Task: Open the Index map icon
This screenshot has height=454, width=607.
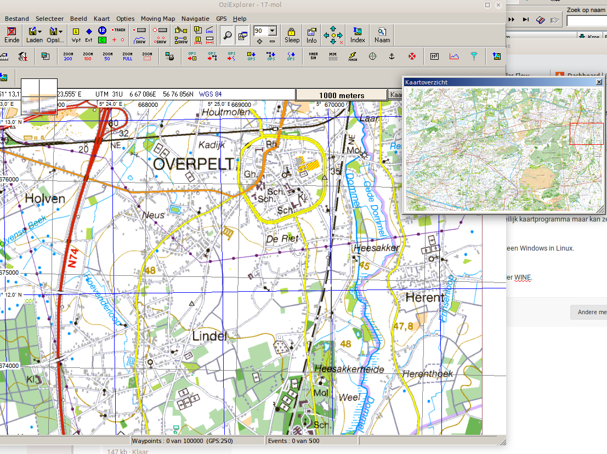Action: pos(358,35)
